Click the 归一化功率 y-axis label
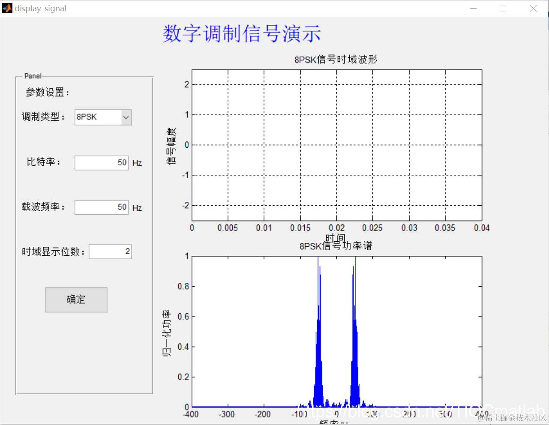Viewport: 549px width, 425px height. coord(166,333)
